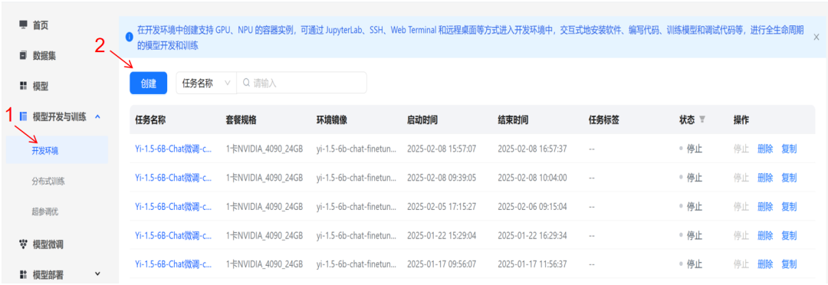Screen dimensions: 828x285
Task: Click the info icon in blue banner
Action: (129, 37)
